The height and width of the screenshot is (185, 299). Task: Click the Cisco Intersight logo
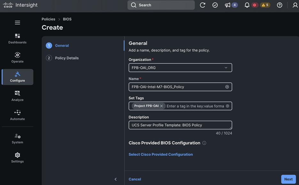click(20, 5)
